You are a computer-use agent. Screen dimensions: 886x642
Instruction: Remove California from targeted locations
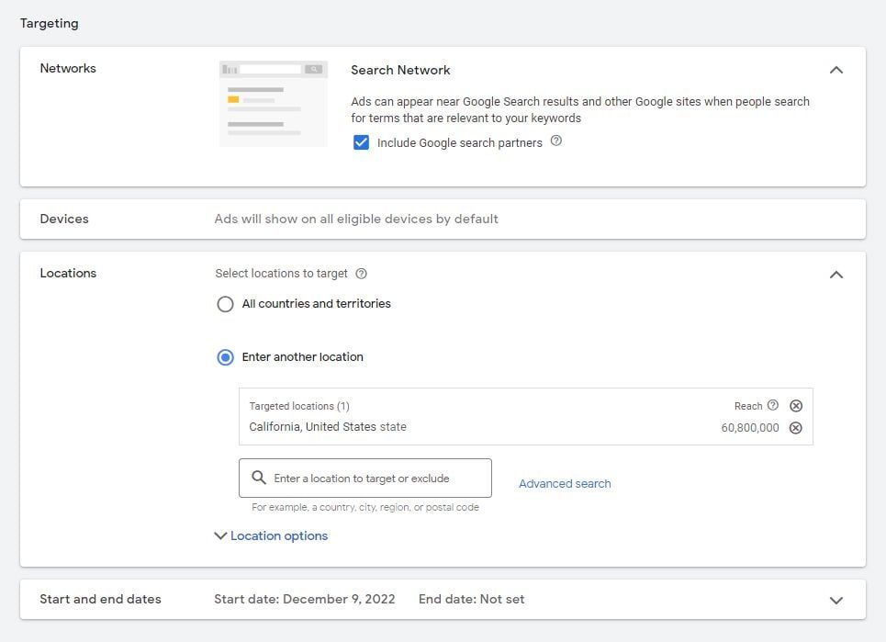[796, 428]
